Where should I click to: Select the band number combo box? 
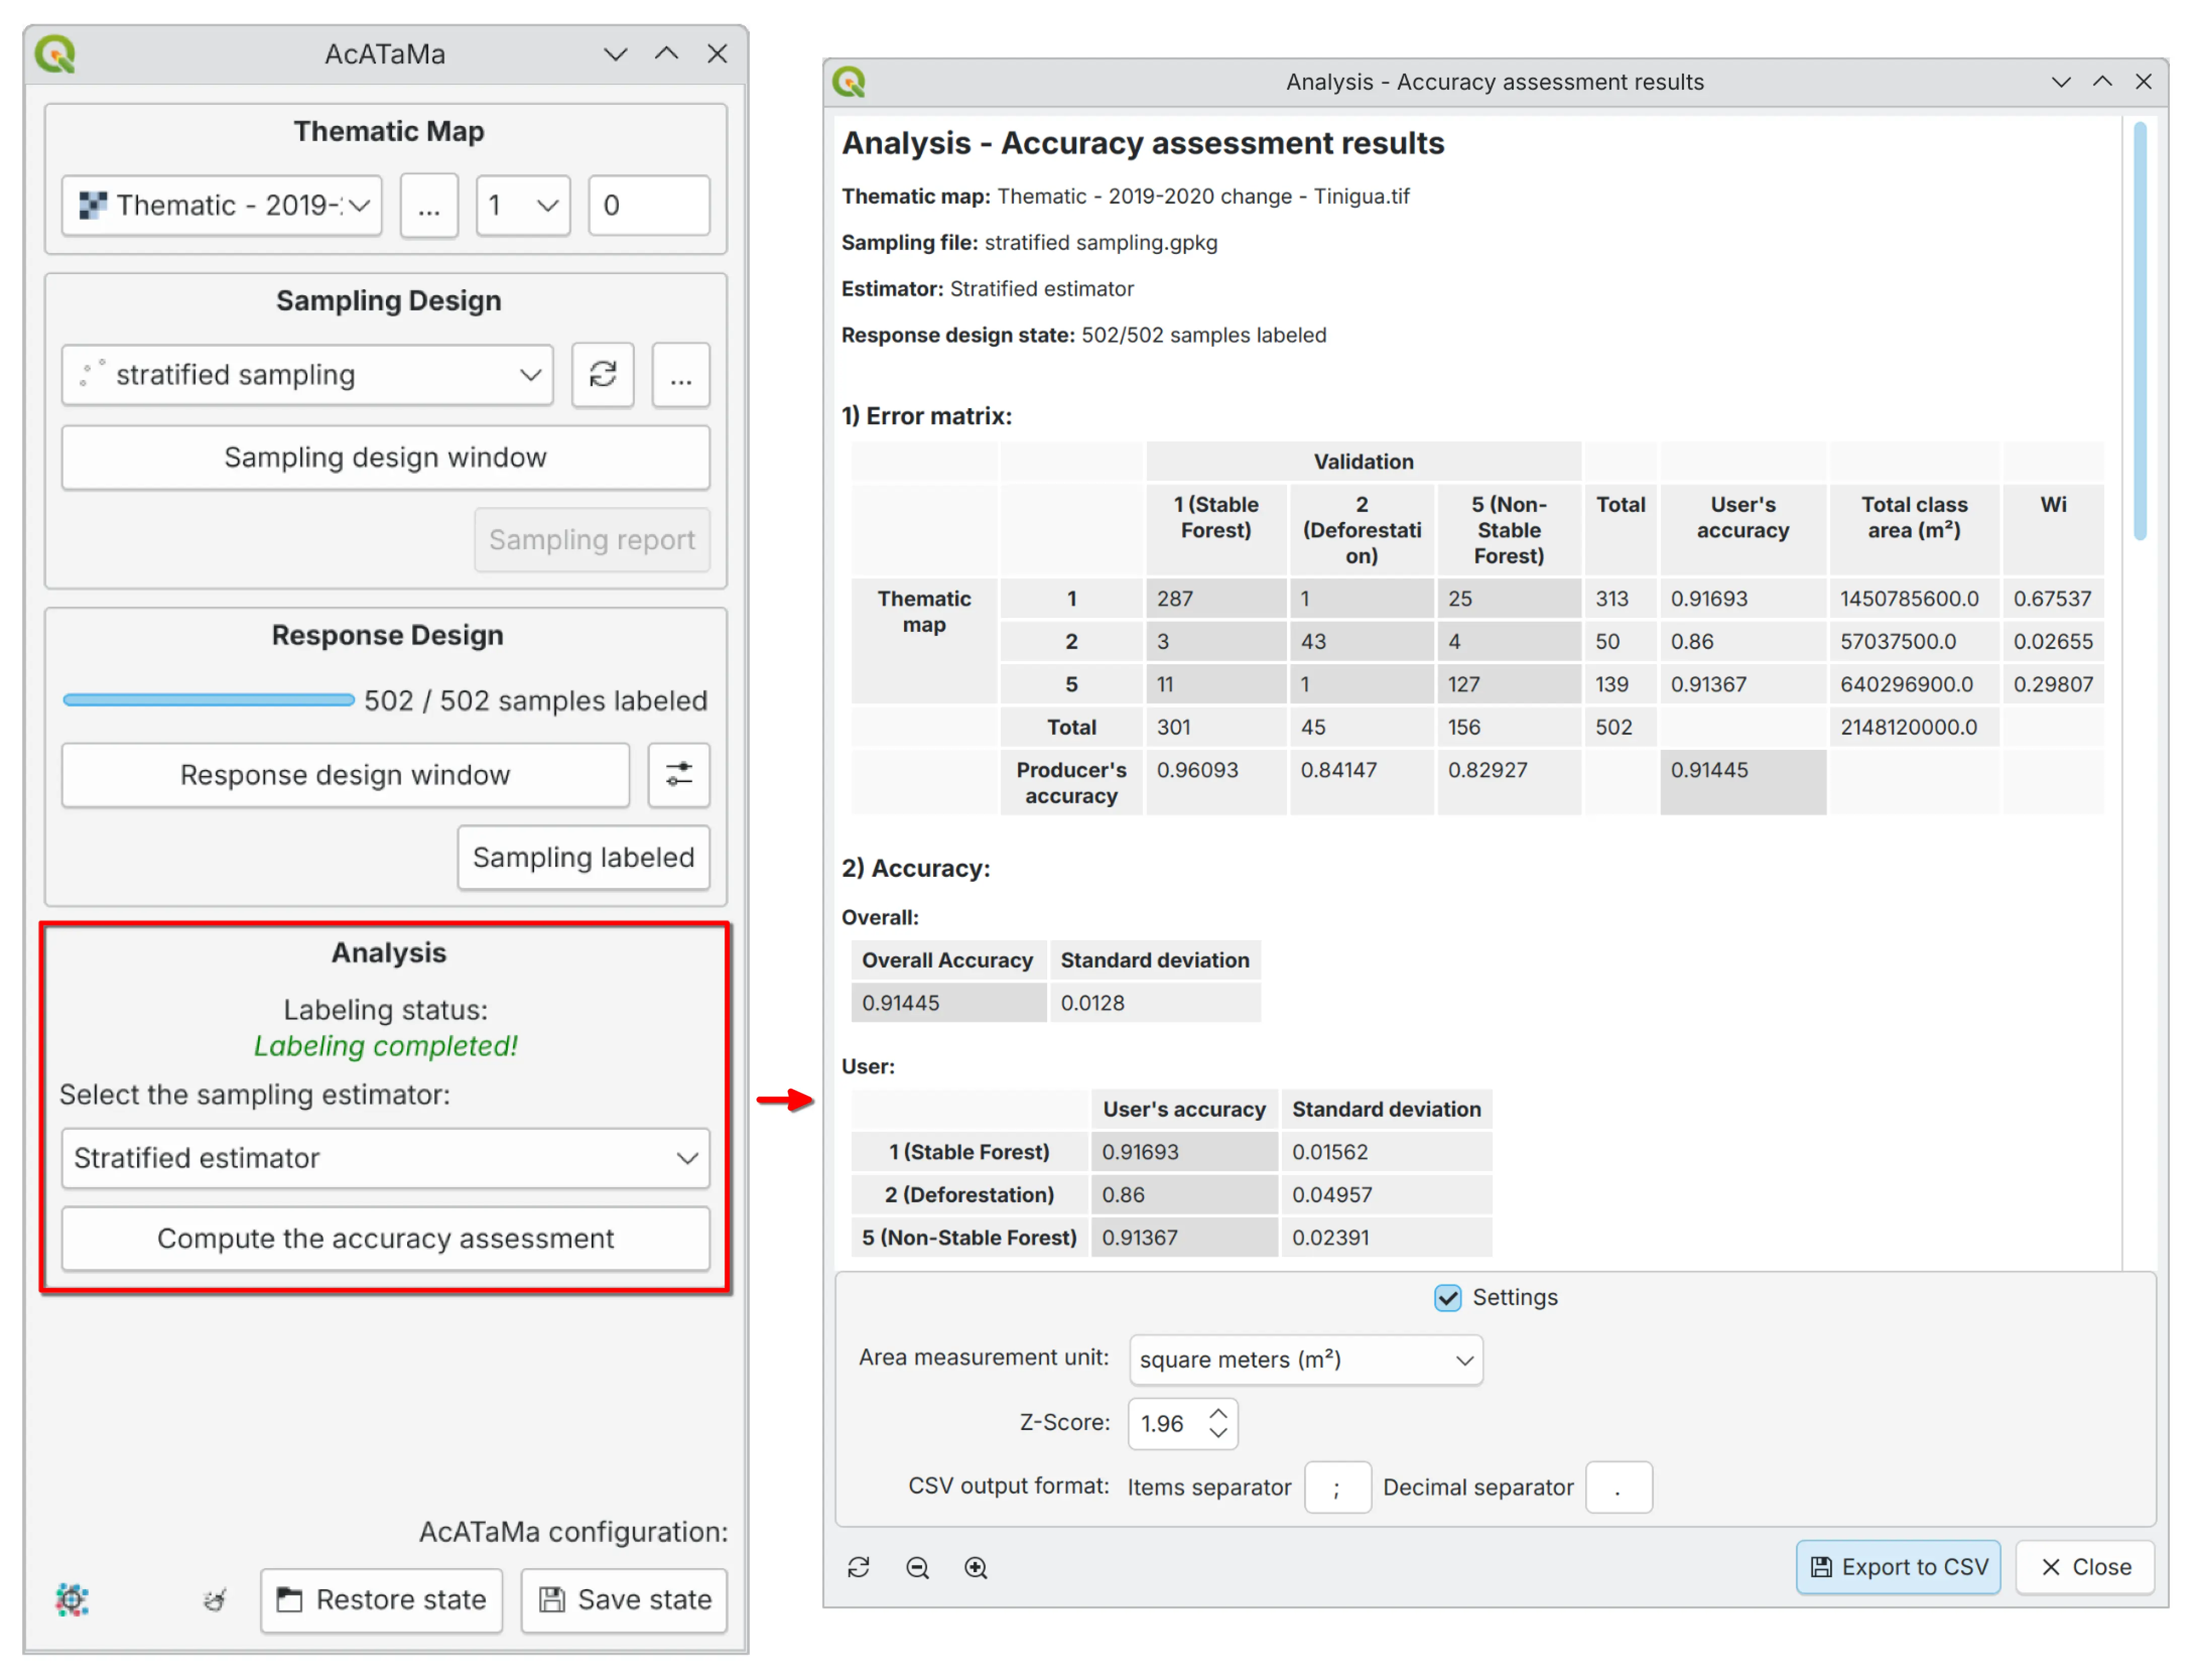[x=522, y=206]
